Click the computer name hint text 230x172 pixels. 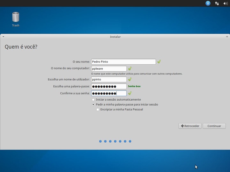137,74
